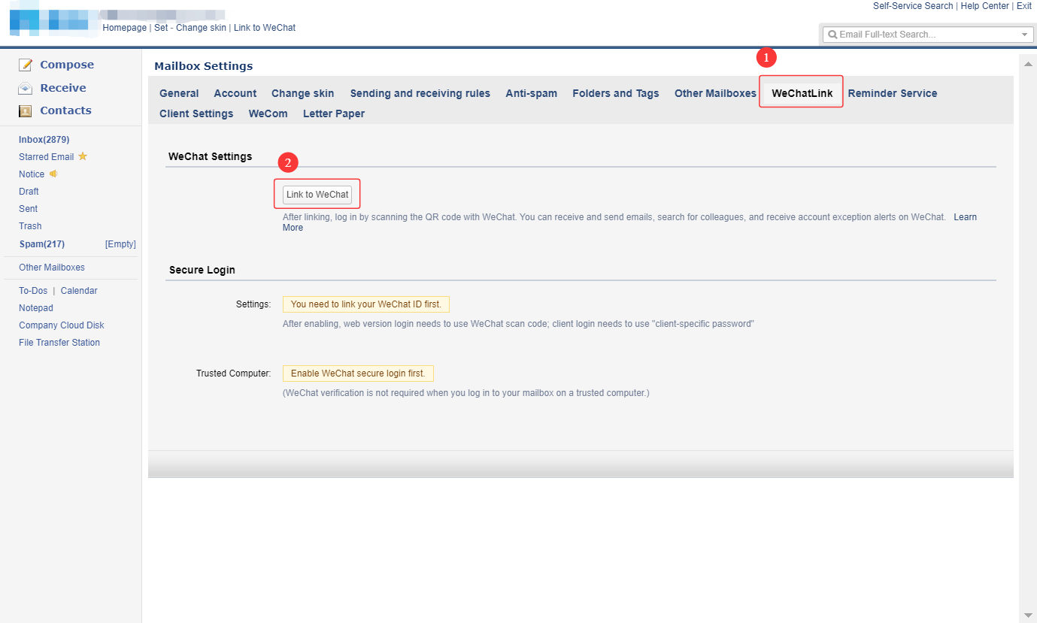Select the Letter Paper tab
The width and height of the screenshot is (1037, 623).
tap(334, 113)
